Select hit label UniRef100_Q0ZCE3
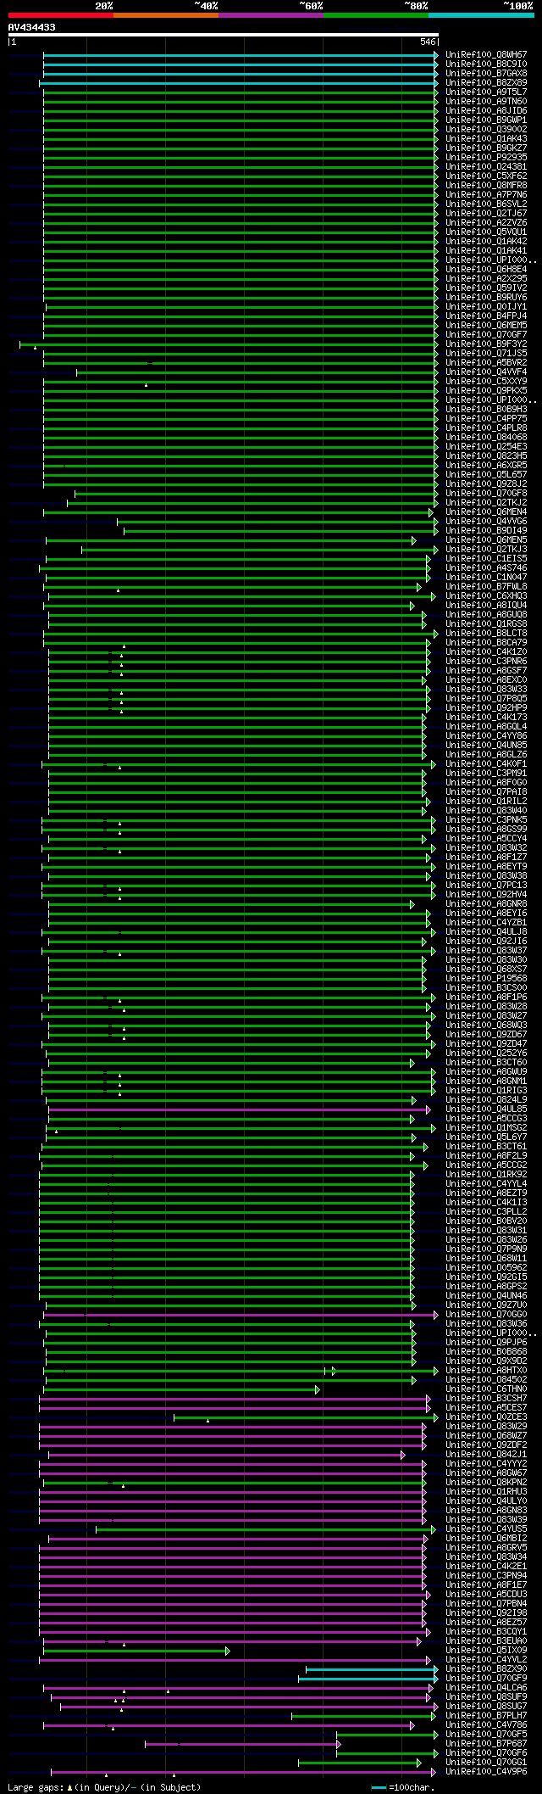This screenshot has width=542, height=1794. pos(486,1417)
